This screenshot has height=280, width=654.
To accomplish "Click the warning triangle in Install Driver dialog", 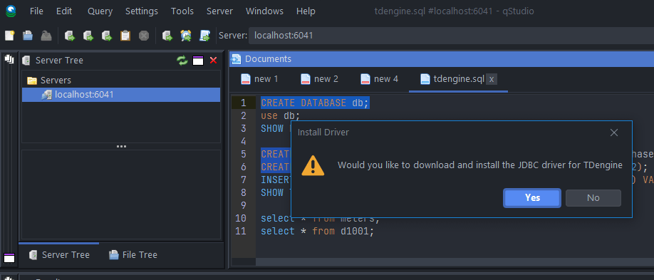I will click(x=313, y=165).
